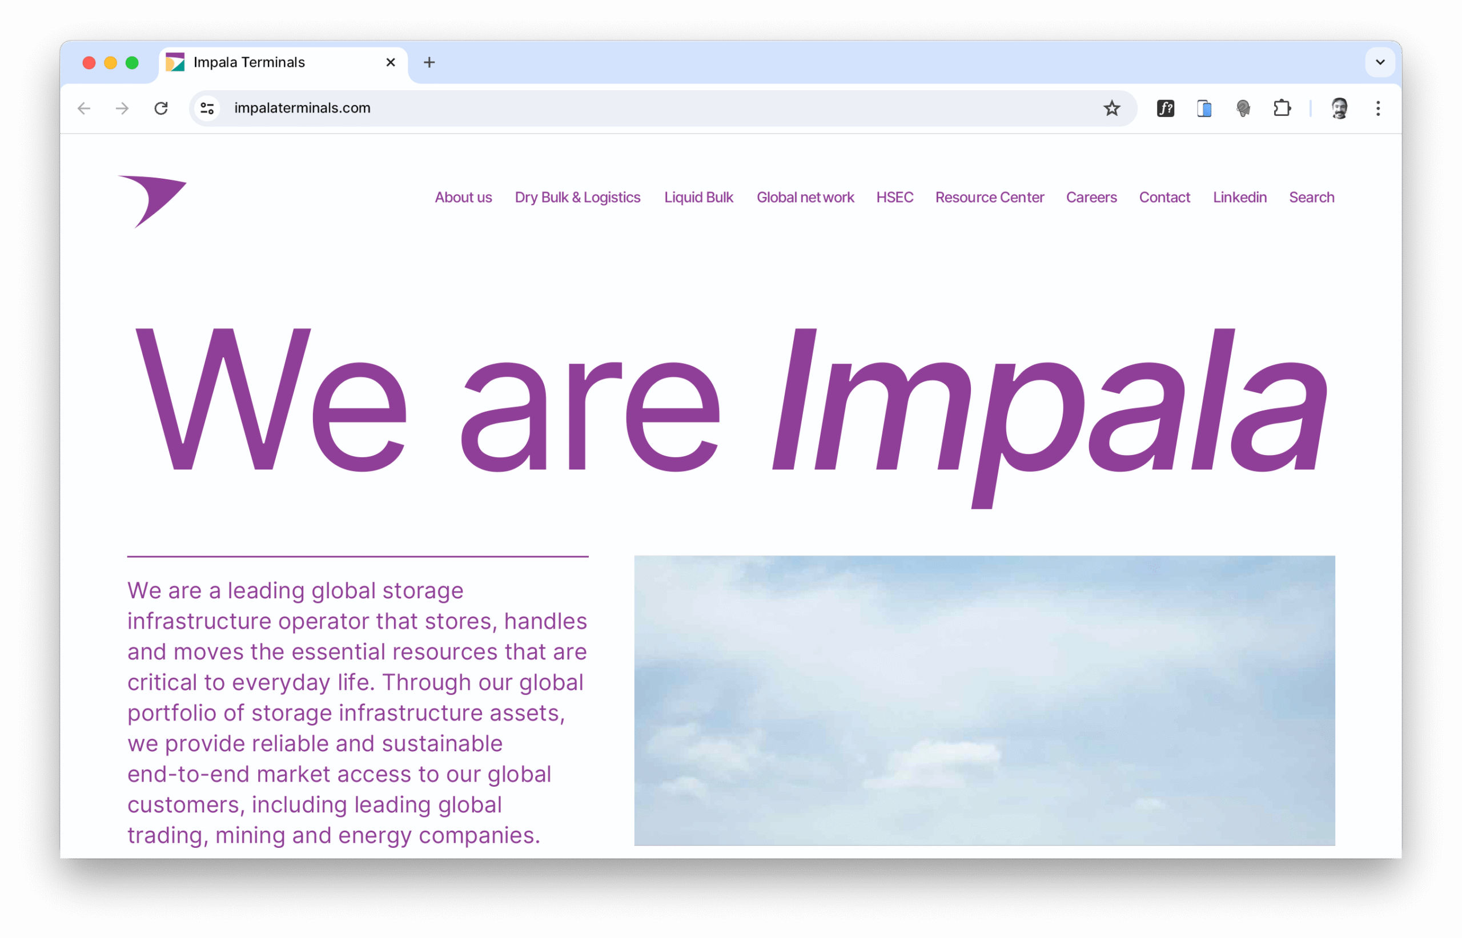View site information icon in address bar
The image size is (1462, 938).
coord(207,108)
